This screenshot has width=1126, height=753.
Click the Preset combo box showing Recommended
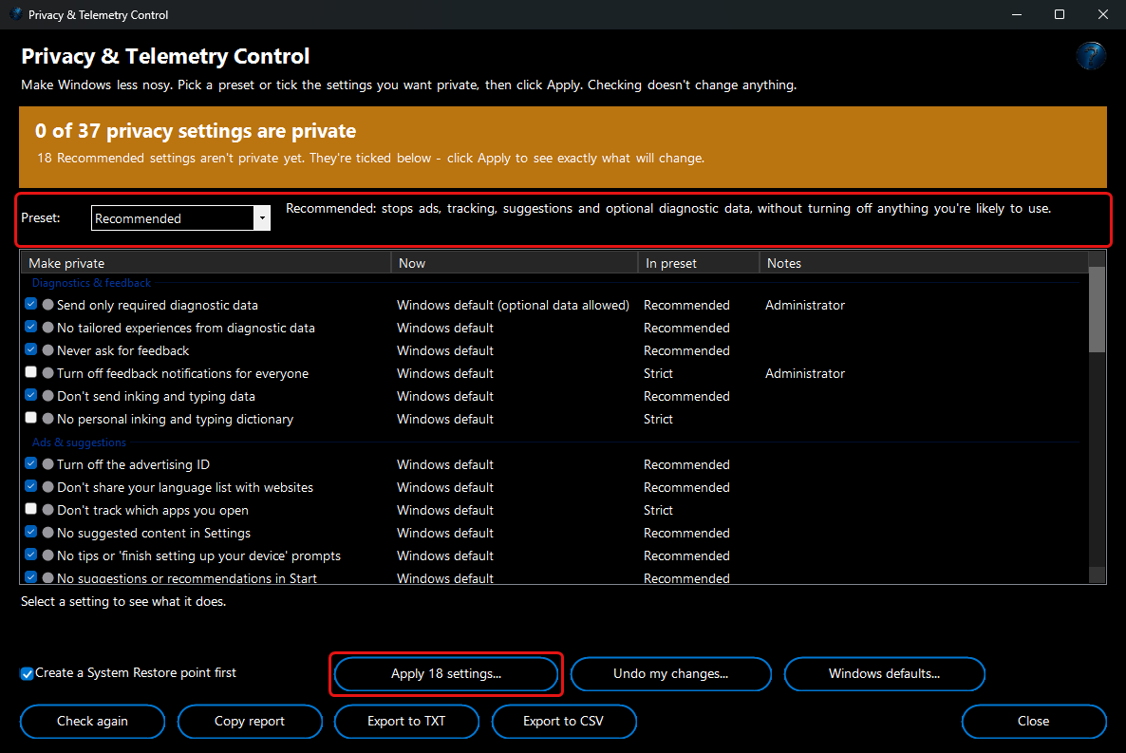click(x=181, y=217)
